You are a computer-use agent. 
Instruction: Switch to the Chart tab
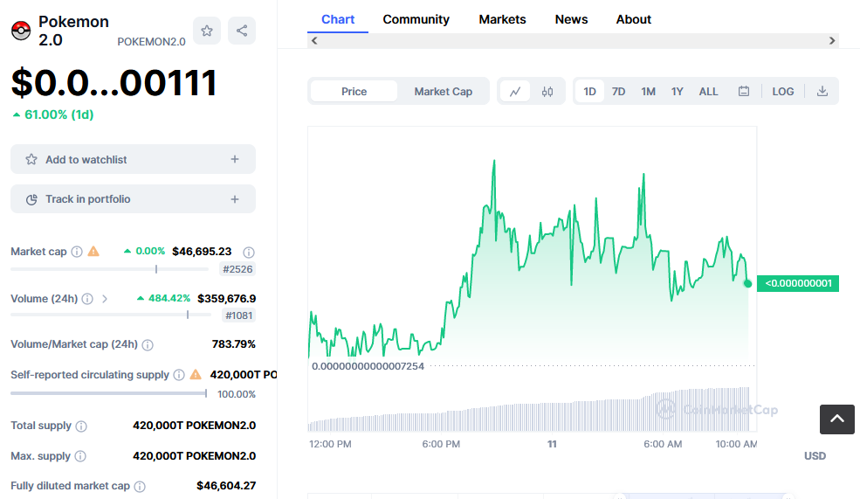tap(338, 19)
